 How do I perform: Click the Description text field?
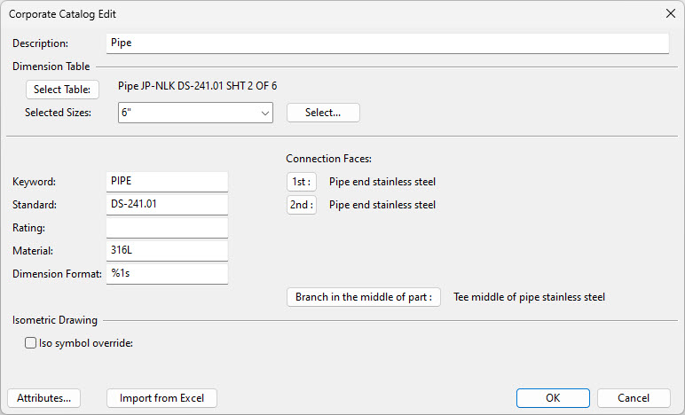pos(386,43)
